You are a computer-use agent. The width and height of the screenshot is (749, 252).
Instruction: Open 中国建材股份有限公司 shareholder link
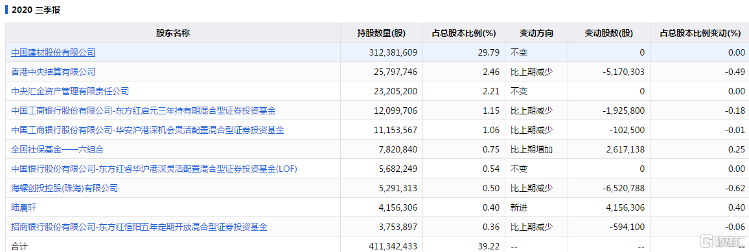tap(53, 52)
